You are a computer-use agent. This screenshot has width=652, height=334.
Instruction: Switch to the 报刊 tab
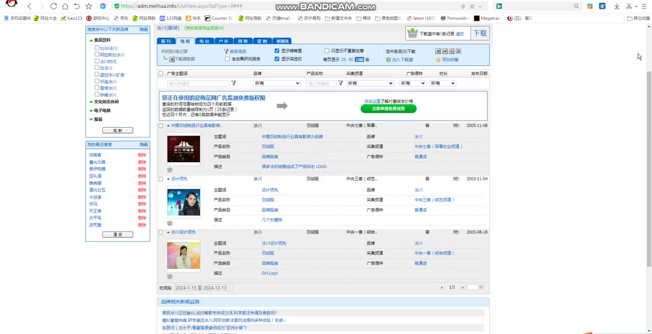point(166,41)
